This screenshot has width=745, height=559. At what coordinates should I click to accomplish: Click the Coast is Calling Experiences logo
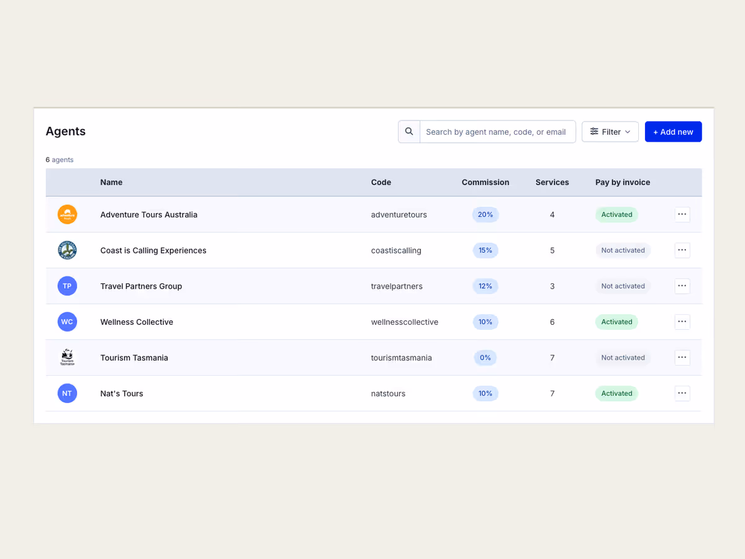pyautogui.click(x=67, y=250)
